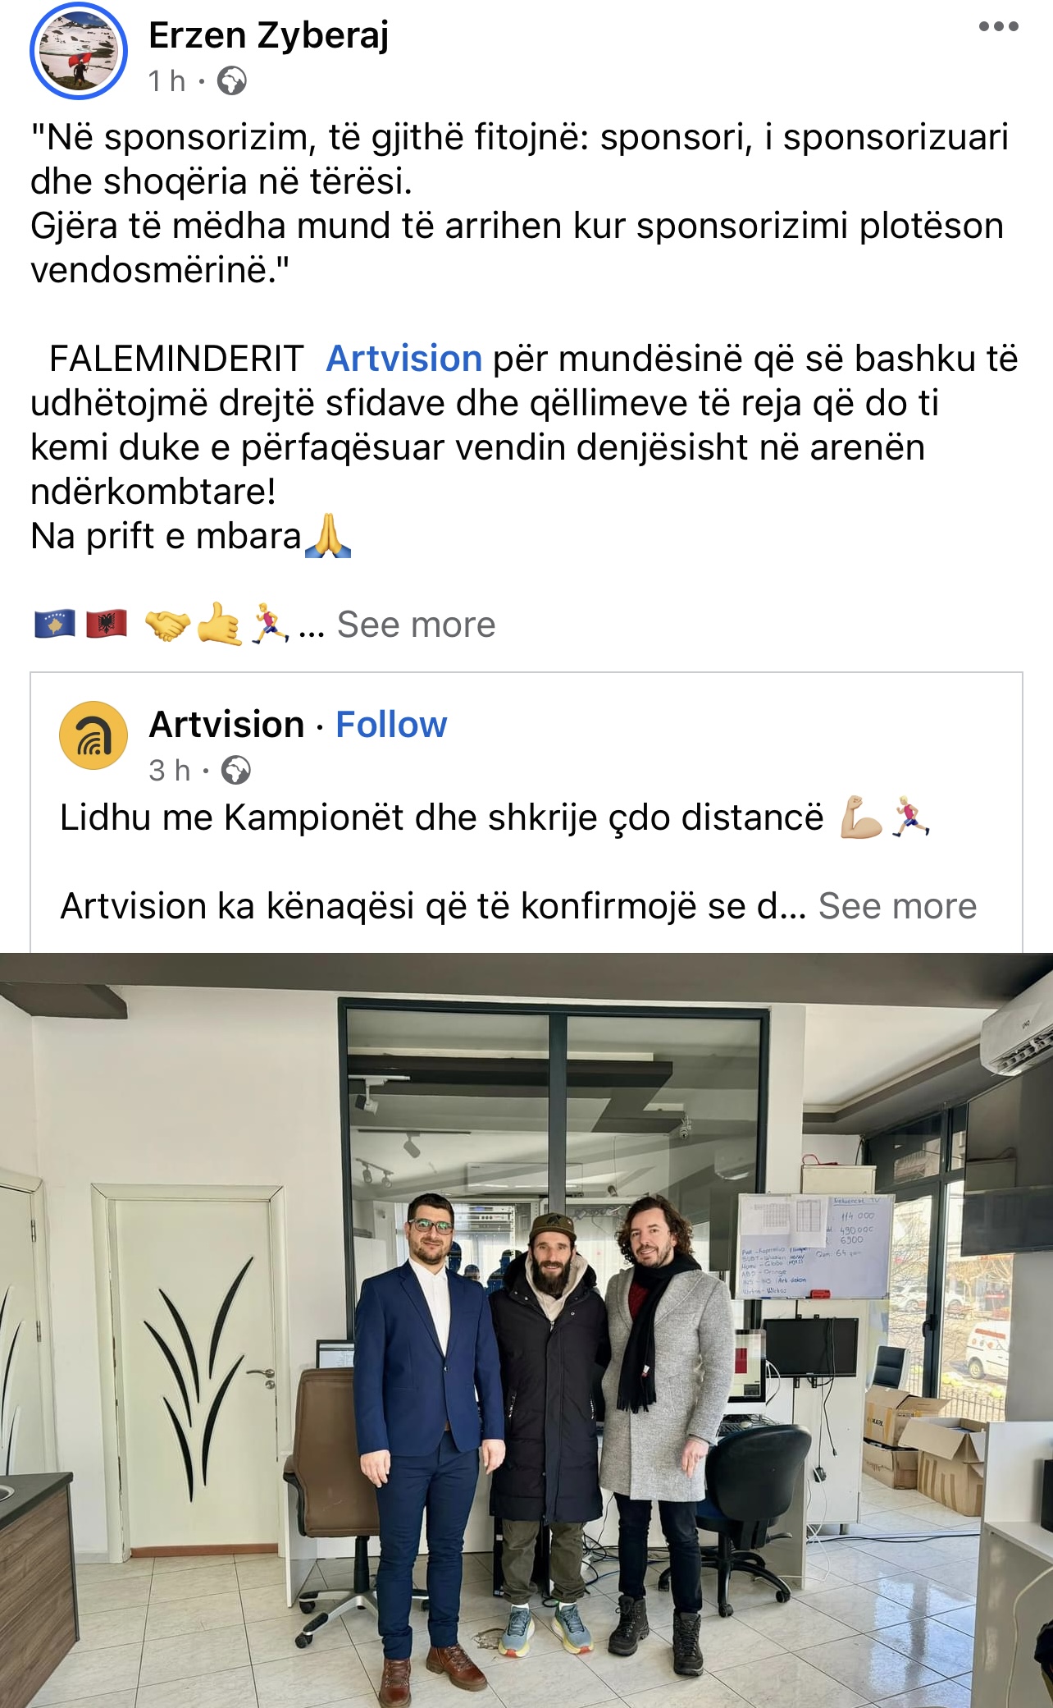Open the blue Artvision mention link

point(404,359)
